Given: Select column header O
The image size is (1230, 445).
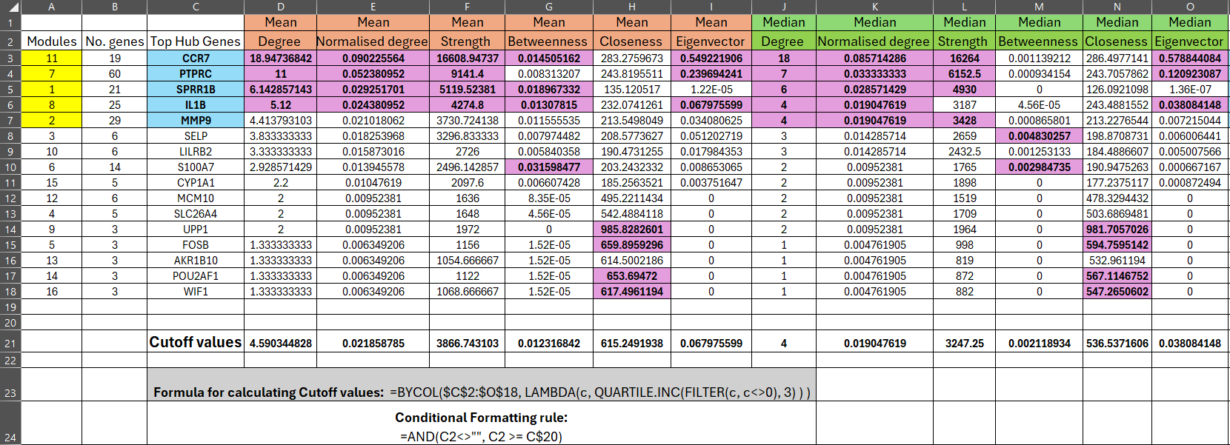Looking at the screenshot, I should click(1190, 7).
